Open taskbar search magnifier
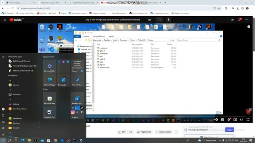This screenshot has width=255, height=143. pos(10,140)
